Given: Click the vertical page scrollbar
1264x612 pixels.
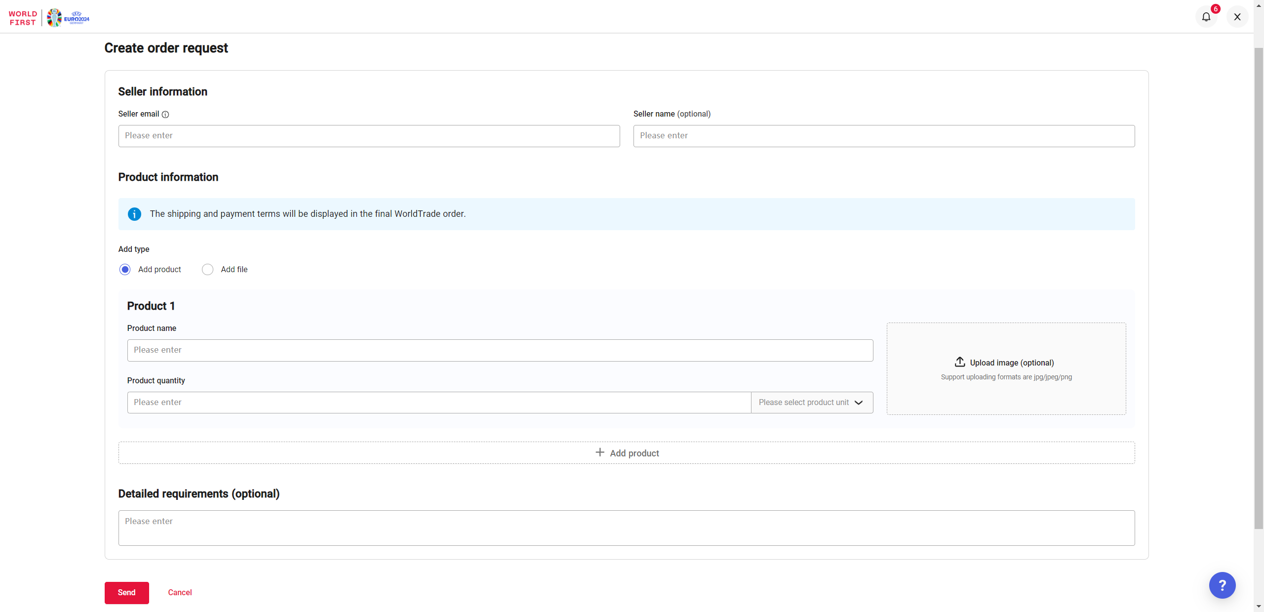Looking at the screenshot, I should tap(1259, 288).
